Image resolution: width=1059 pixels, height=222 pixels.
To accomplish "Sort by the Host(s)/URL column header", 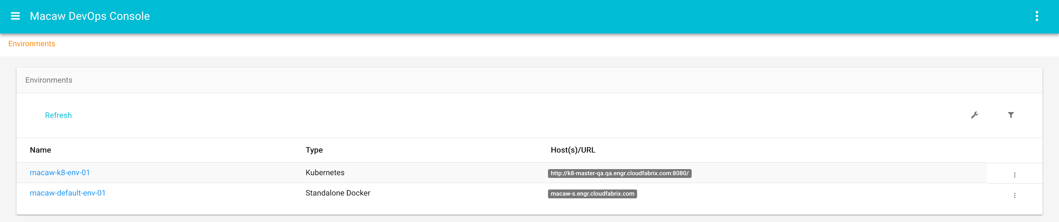I will click(x=573, y=150).
